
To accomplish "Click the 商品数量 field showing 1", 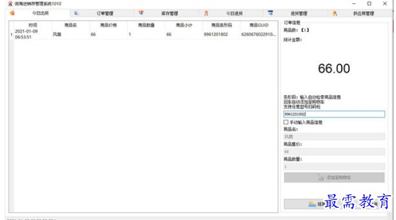I will 334,166.
